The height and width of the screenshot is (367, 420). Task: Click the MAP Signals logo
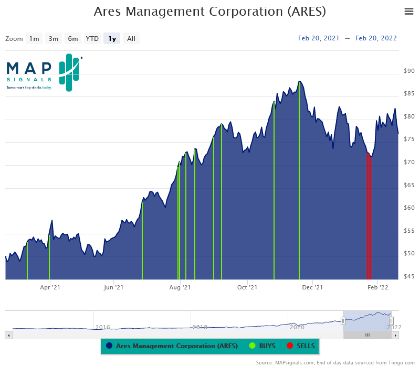44,72
